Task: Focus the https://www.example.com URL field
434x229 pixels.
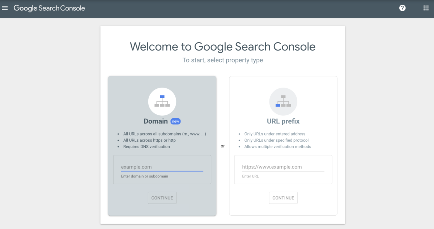Action: [283, 167]
